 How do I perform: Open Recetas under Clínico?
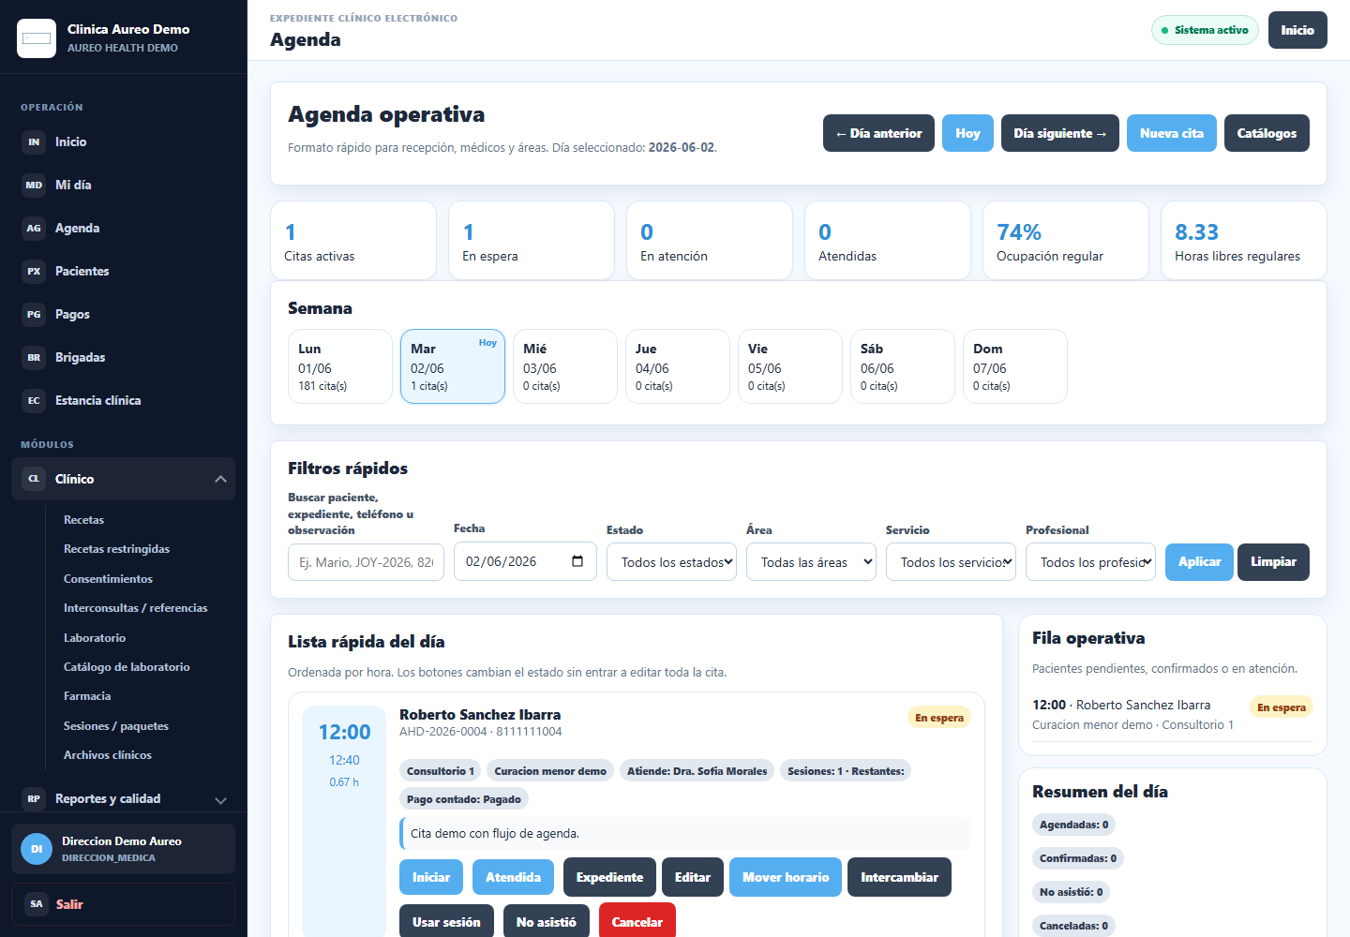pyautogui.click(x=83, y=520)
